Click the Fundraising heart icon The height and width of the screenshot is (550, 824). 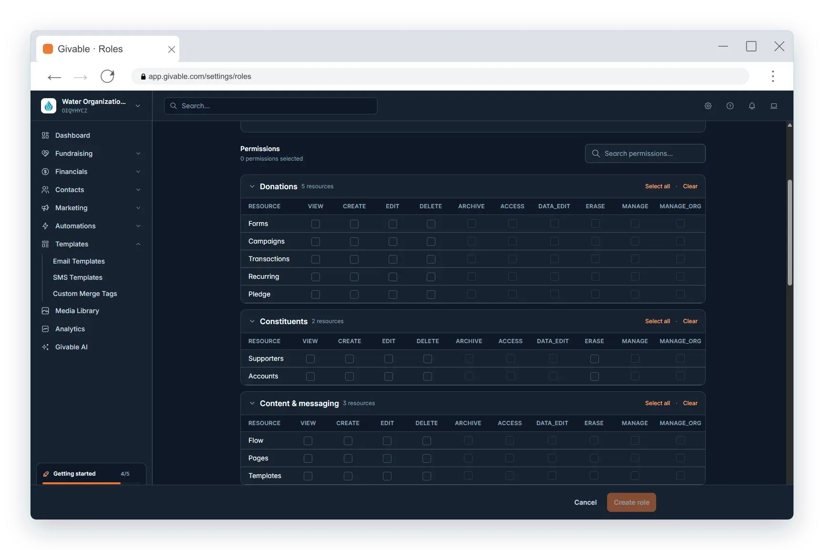pyautogui.click(x=45, y=153)
